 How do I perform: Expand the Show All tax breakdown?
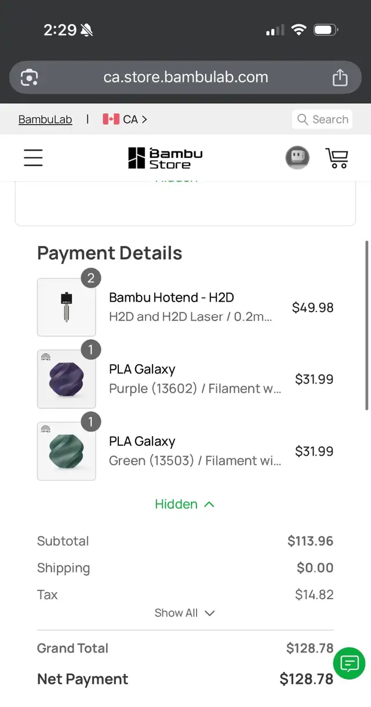click(185, 612)
